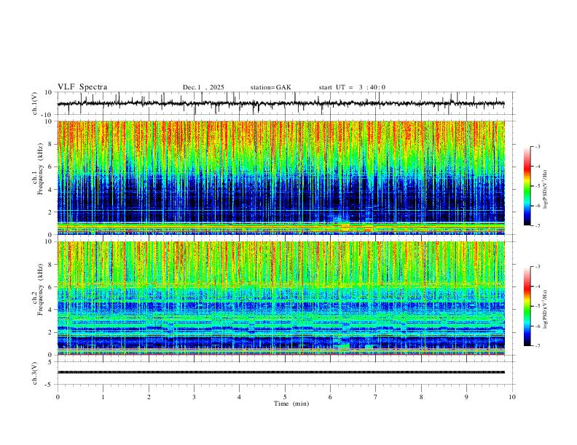Click the "ch.3(V)" axis label
577x445 pixels.
pos(35,373)
